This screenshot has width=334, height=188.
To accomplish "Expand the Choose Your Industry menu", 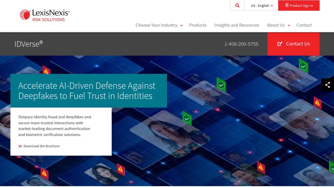I will [159, 25].
